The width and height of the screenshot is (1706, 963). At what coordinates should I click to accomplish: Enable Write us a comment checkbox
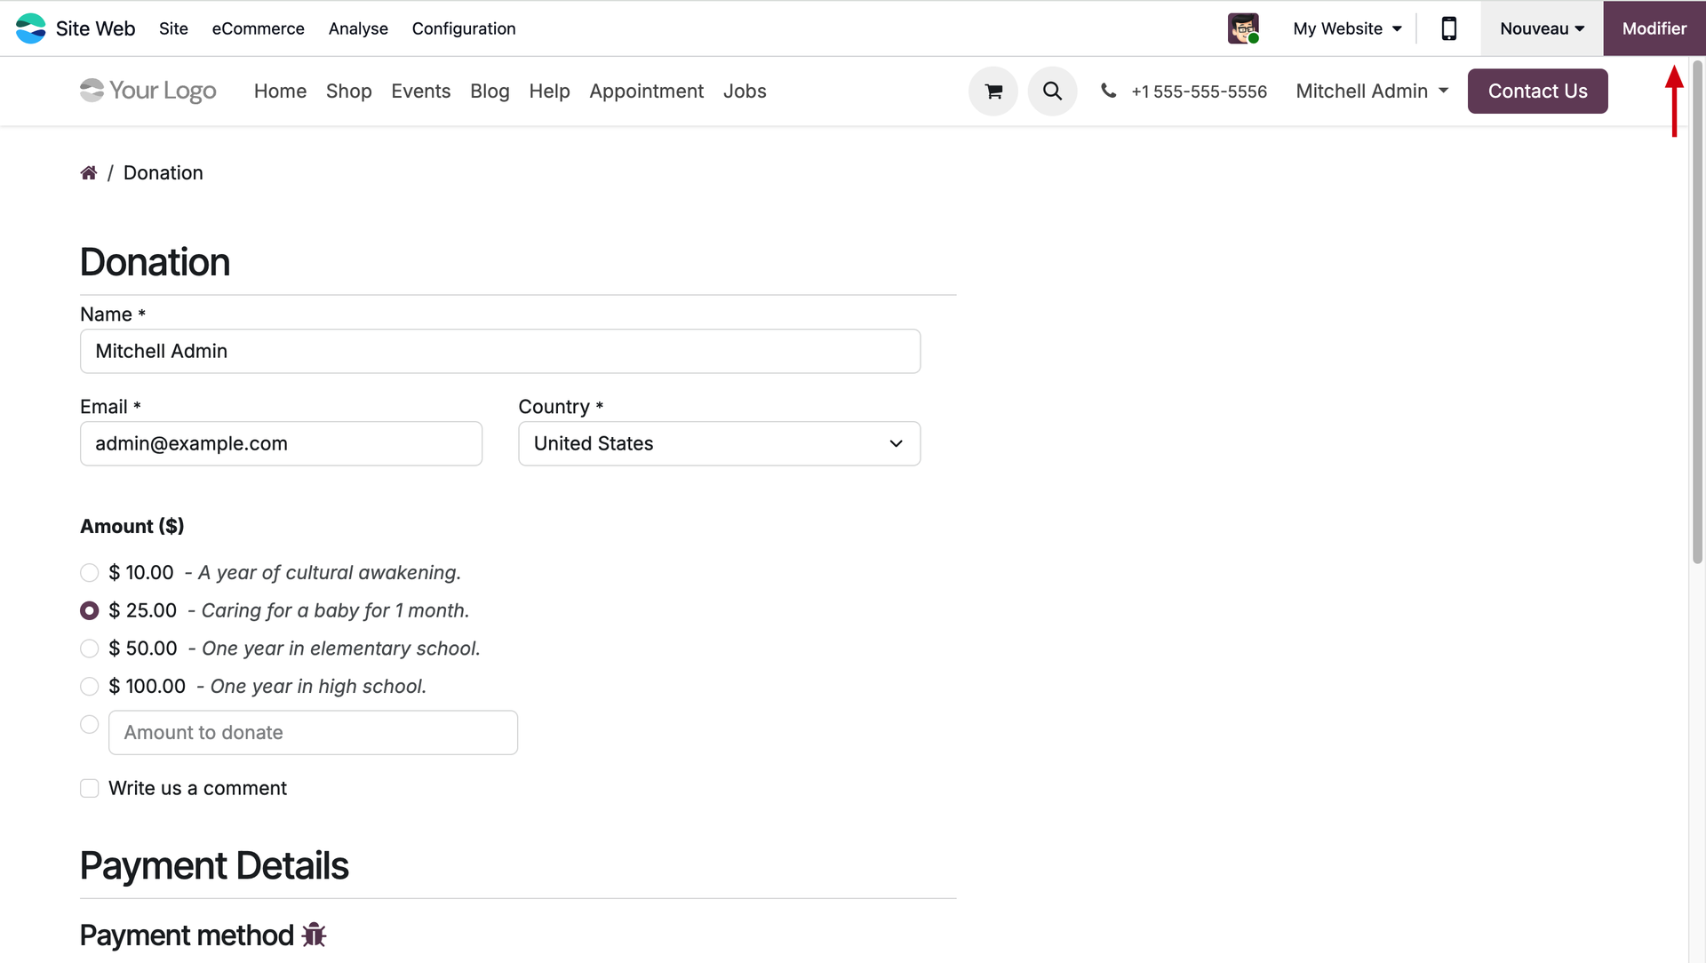pyautogui.click(x=89, y=789)
